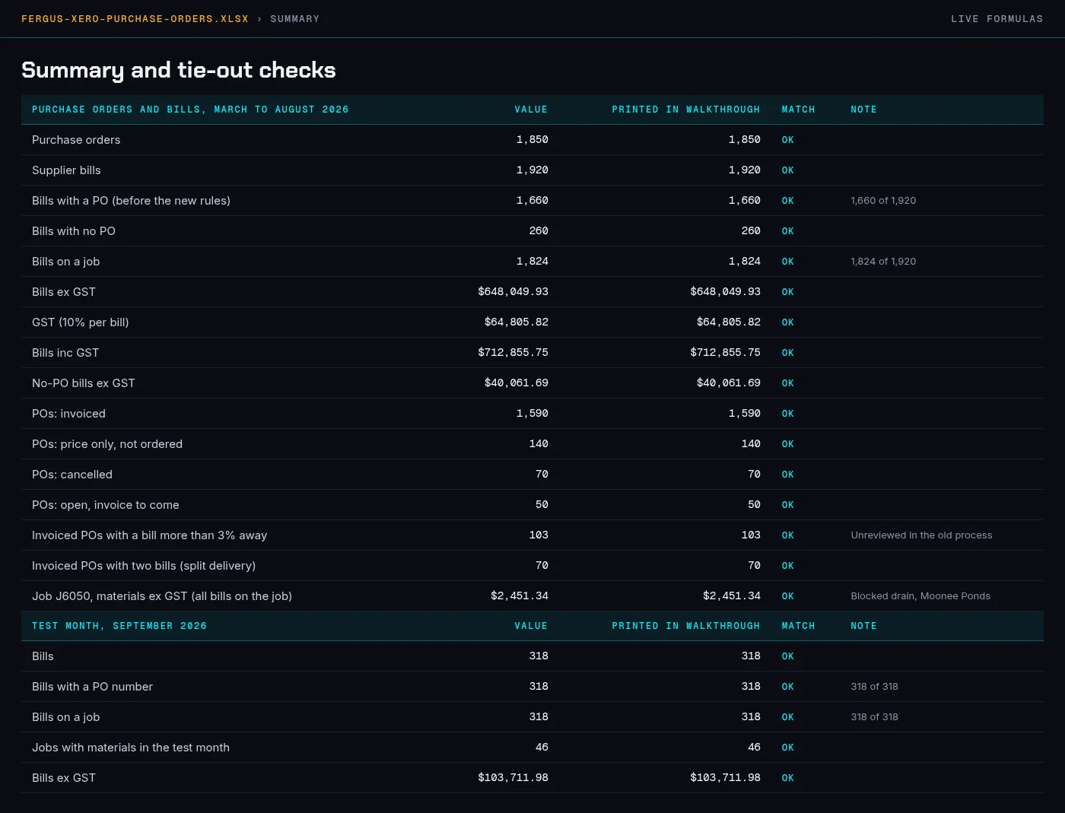Click the Value column header in first section
This screenshot has height=813, width=1065.
tap(531, 110)
